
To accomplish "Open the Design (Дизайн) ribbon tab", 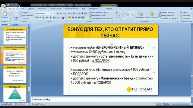I will 31,9.
